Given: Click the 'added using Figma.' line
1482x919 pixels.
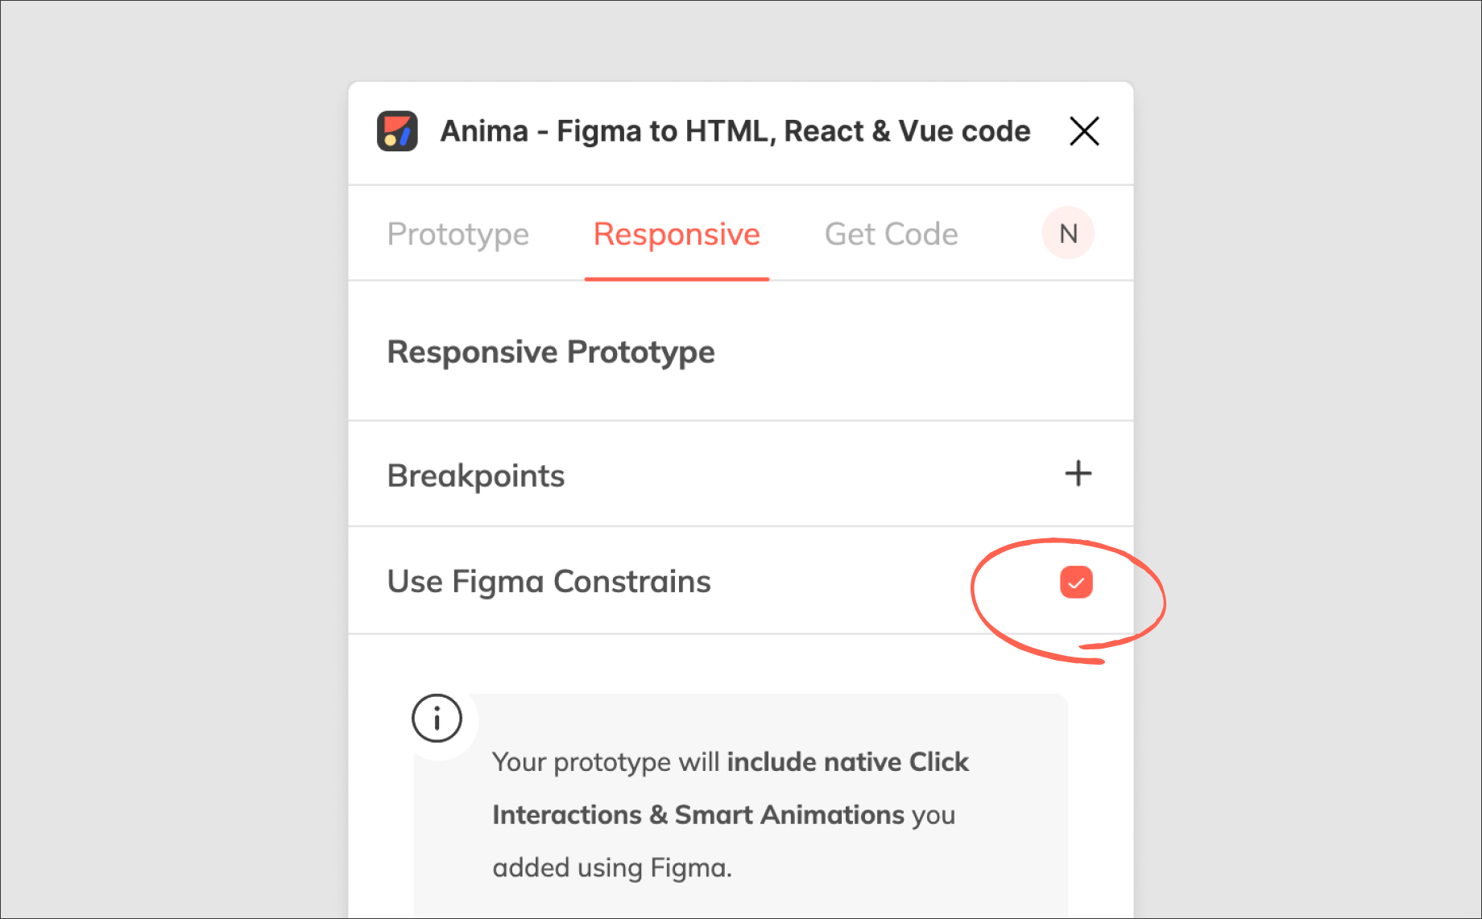Looking at the screenshot, I should click(612, 868).
